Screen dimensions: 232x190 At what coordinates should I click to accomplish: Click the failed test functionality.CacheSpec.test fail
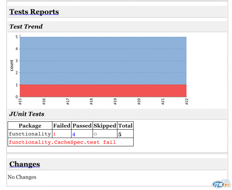tap(62, 142)
